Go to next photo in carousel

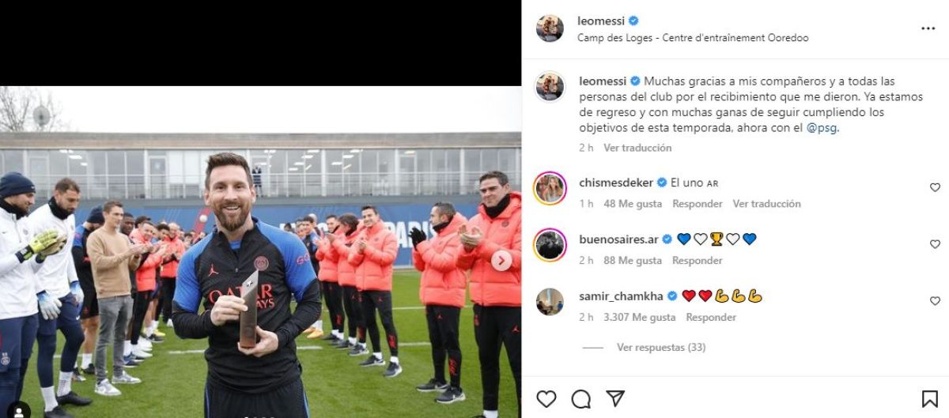point(501,260)
